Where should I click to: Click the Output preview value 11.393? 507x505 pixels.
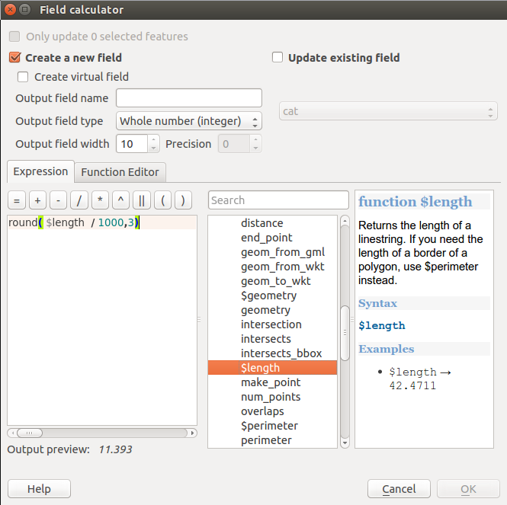[x=115, y=449]
